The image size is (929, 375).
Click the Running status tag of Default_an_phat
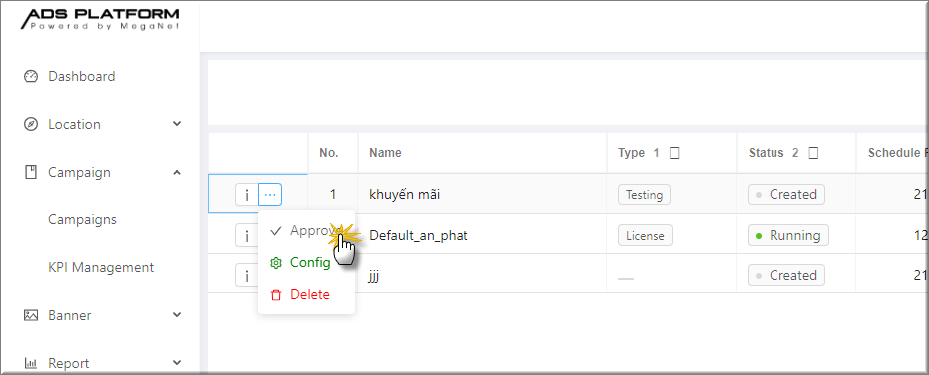[788, 235]
